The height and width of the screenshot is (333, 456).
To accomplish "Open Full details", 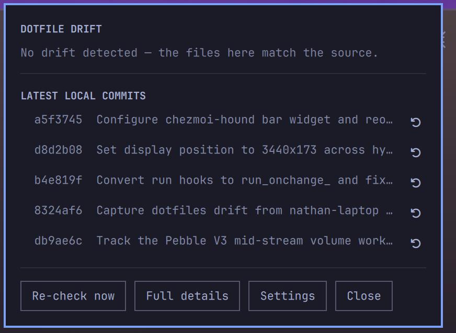I will coord(187,296).
